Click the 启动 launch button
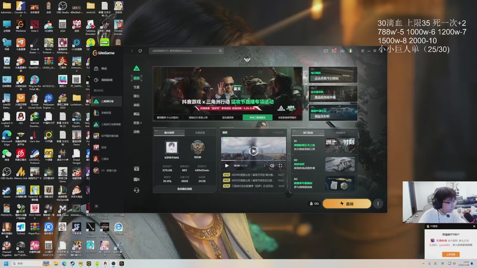 [x=347, y=204]
